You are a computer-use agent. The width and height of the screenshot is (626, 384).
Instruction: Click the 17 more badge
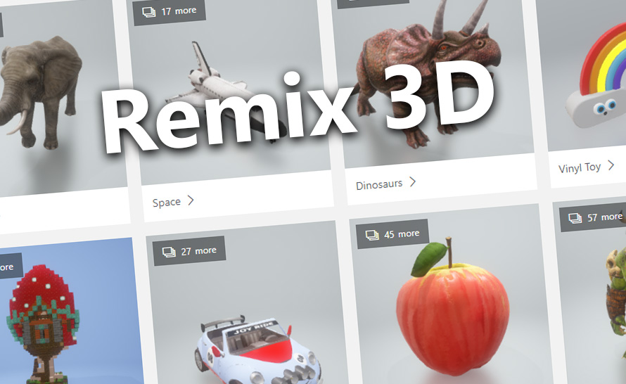click(x=170, y=11)
